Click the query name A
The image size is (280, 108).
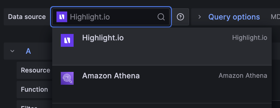28,51
